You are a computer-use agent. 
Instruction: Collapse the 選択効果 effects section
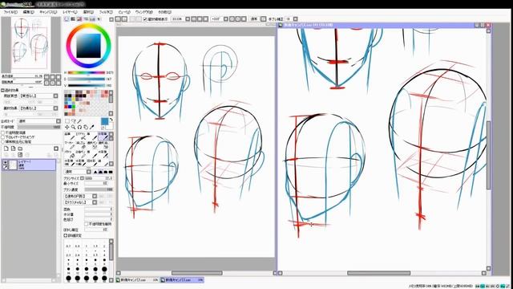point(2,90)
